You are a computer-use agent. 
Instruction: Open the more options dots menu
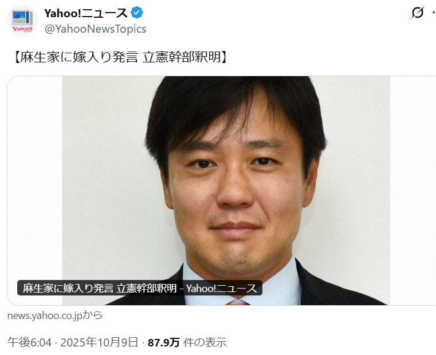click(434, 13)
